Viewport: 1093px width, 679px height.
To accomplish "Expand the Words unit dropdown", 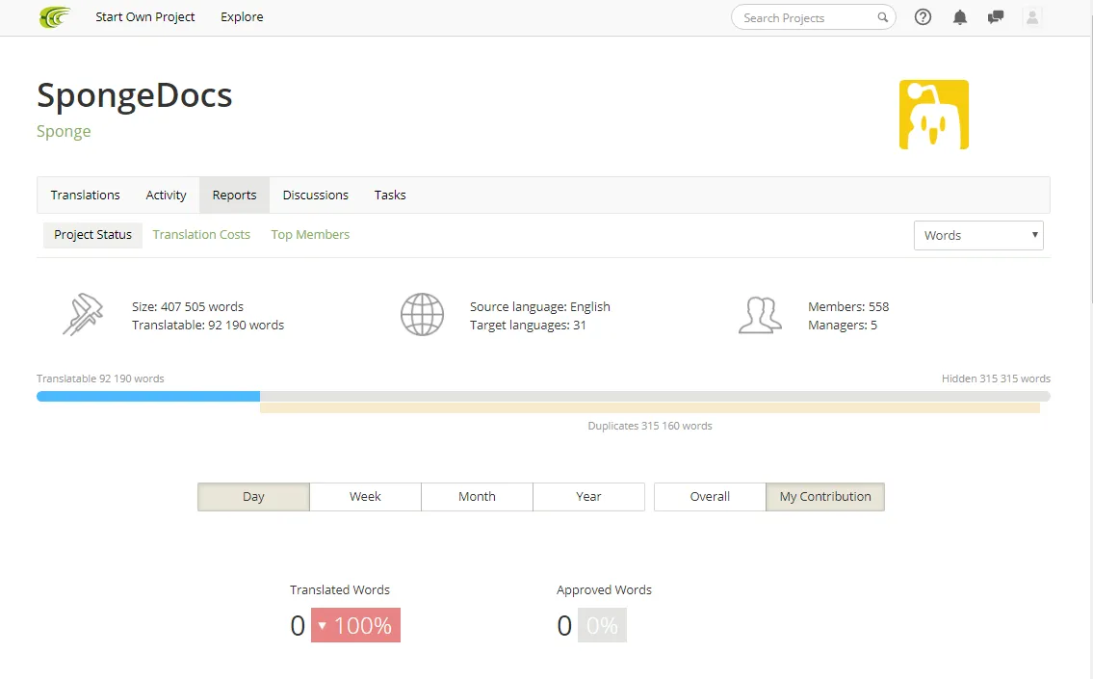I will pos(978,236).
